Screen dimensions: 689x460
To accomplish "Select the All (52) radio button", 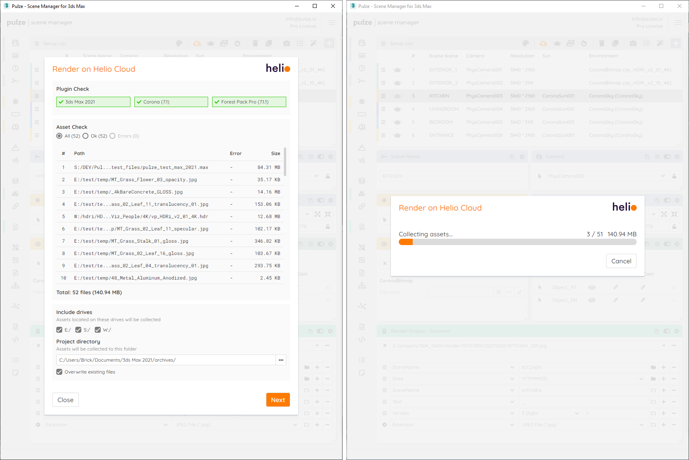I will click(x=59, y=136).
